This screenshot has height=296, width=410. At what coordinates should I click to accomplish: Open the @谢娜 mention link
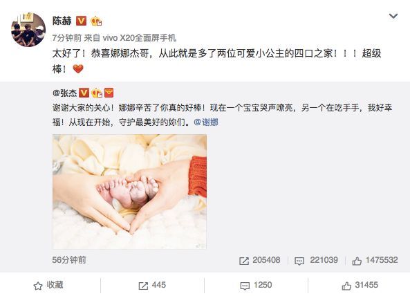point(206,122)
